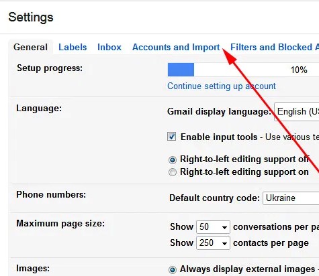Expand the 50 conversations per page dropdown

tap(213, 227)
